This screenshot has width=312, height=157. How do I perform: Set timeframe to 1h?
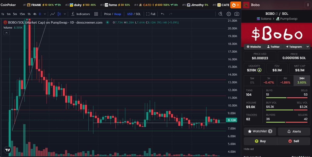[29, 14]
